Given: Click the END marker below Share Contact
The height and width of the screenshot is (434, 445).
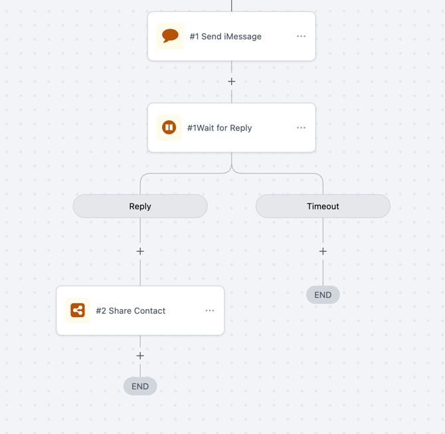Looking at the screenshot, I should tap(140, 386).
